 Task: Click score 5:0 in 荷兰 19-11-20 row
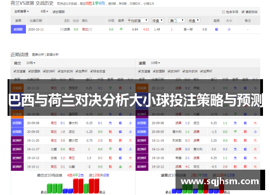click(x=63, y=141)
